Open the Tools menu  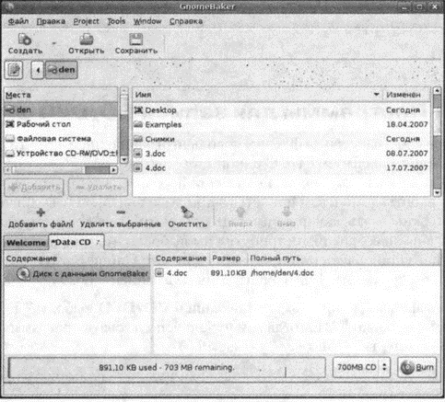(x=116, y=21)
